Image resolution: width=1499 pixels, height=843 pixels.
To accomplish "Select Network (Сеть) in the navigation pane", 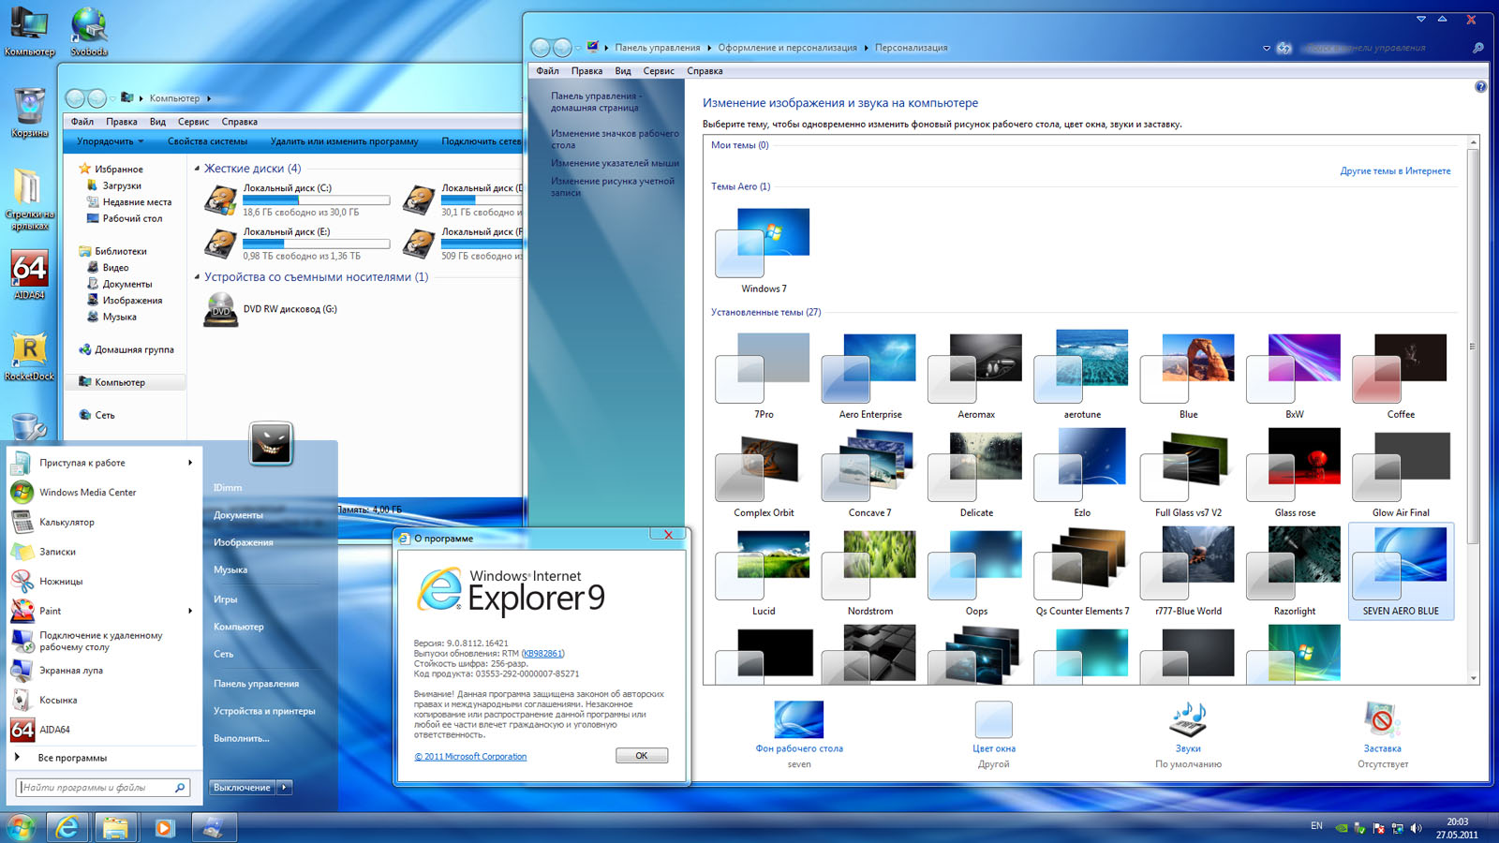I will click(x=104, y=415).
